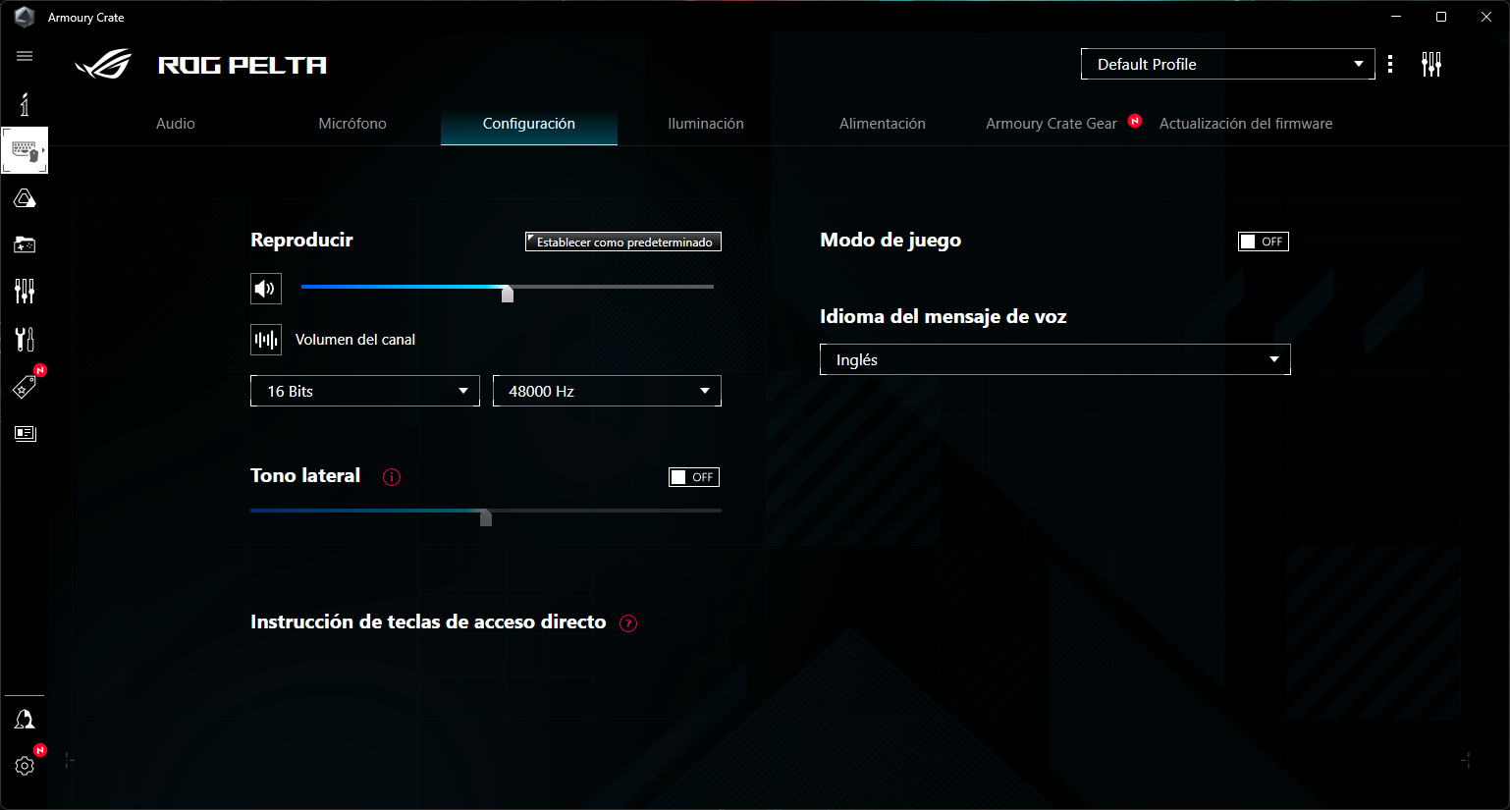Open Scenario Profiles sliders sidebar icon
Image resolution: width=1510 pixels, height=810 pixels.
[25, 291]
